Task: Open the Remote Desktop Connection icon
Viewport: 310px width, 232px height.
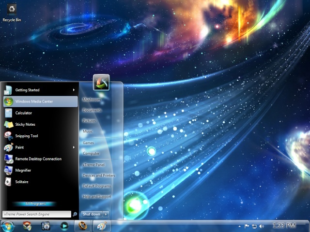Action: pyautogui.click(x=9, y=159)
